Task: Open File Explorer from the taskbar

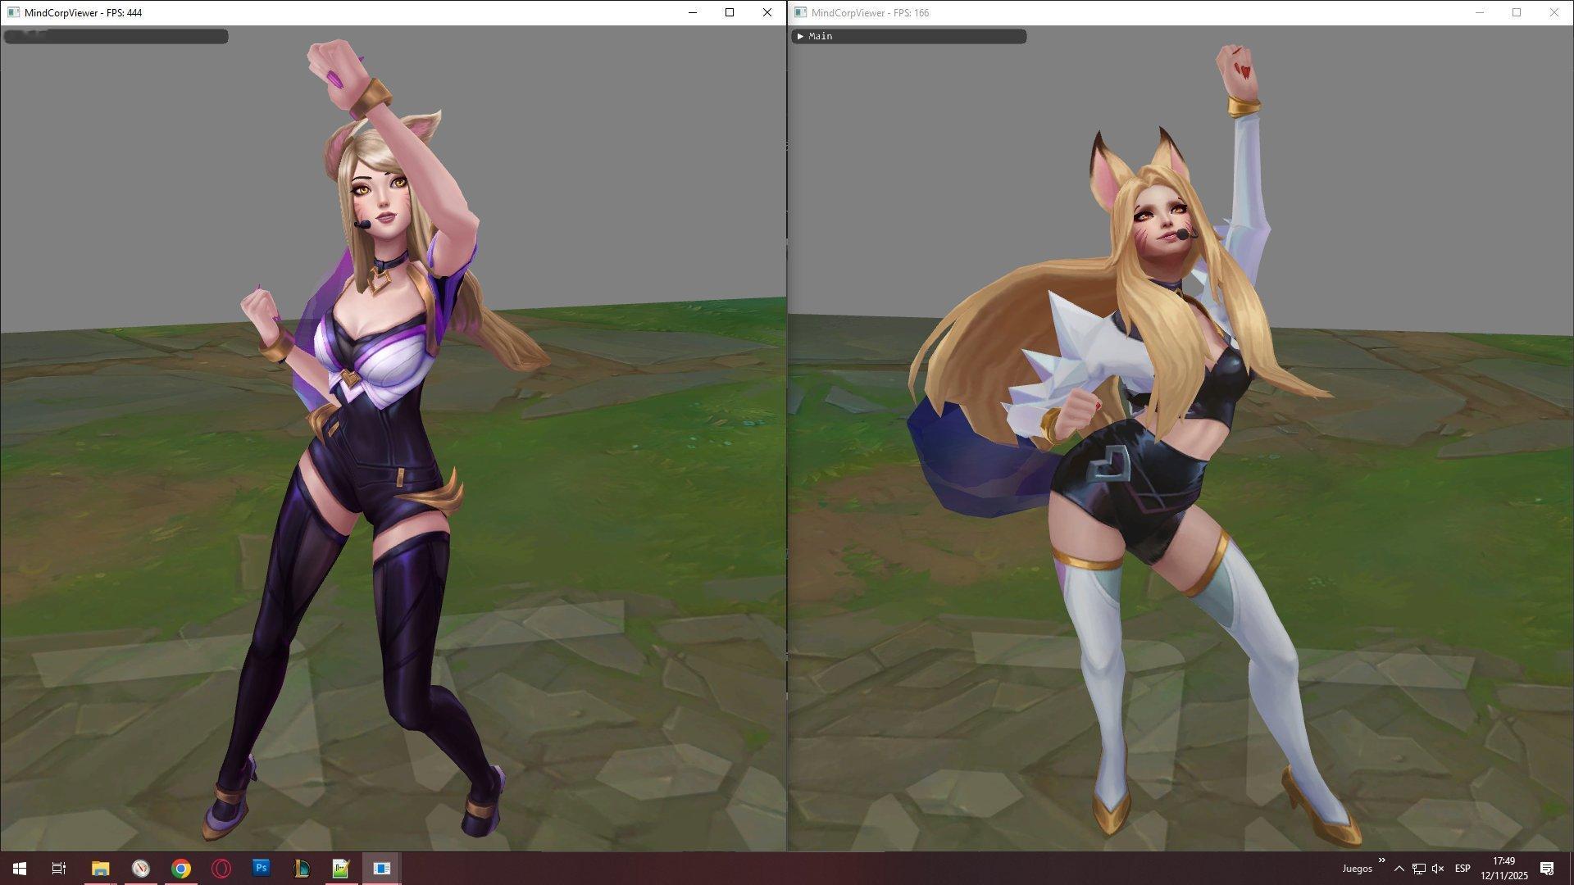Action: pyautogui.click(x=100, y=868)
